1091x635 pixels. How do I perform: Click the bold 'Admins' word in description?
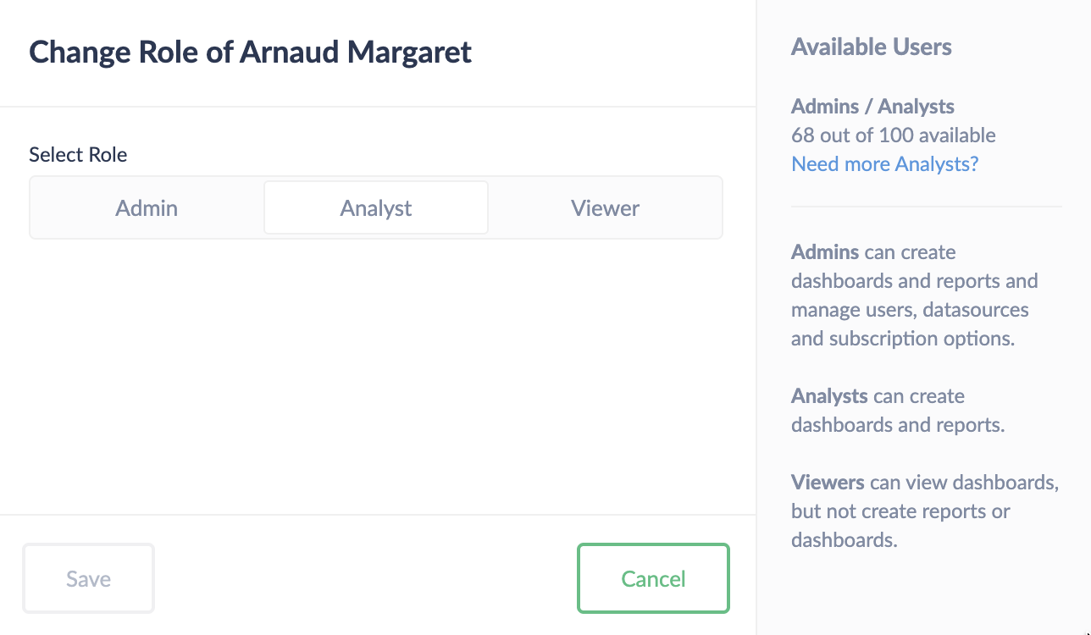tap(825, 252)
